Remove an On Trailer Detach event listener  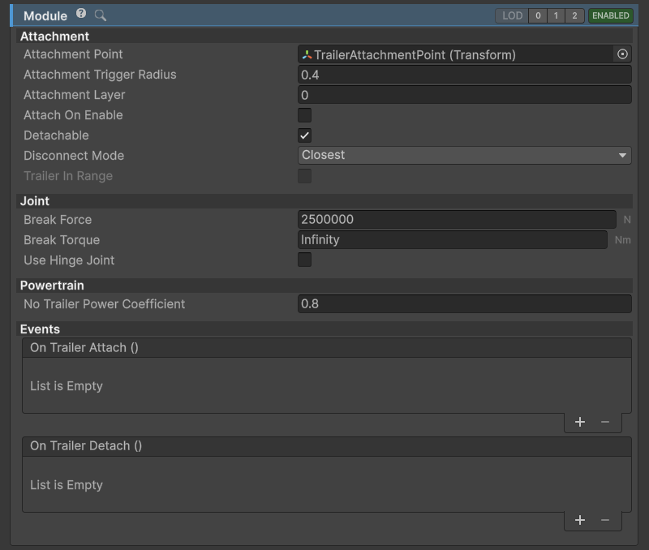(604, 520)
